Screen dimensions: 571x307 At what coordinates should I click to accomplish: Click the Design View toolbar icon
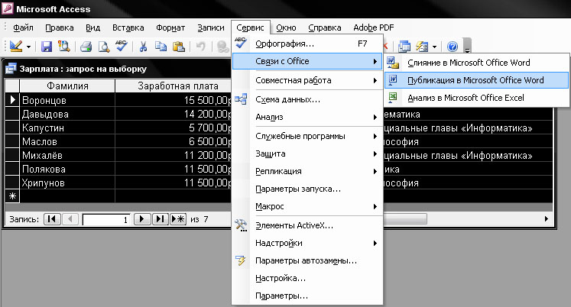16,47
